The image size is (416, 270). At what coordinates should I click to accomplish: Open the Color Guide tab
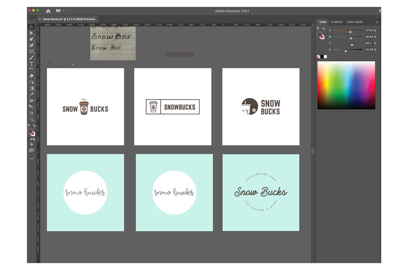click(354, 22)
